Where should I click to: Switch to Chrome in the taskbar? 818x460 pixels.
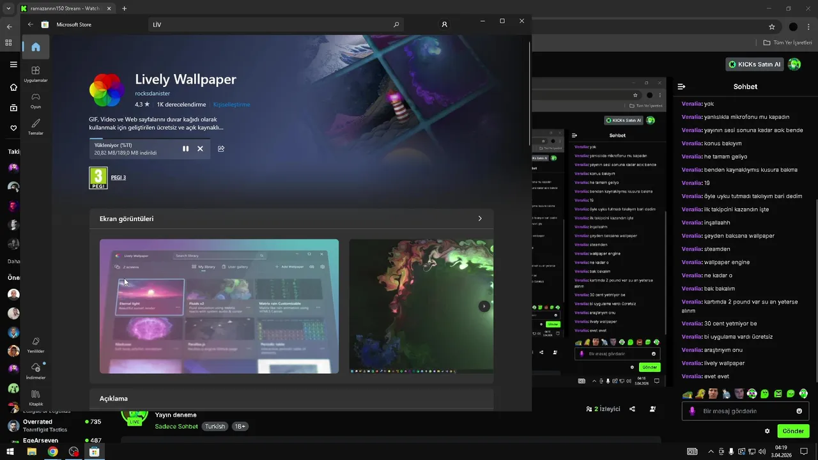click(52, 452)
